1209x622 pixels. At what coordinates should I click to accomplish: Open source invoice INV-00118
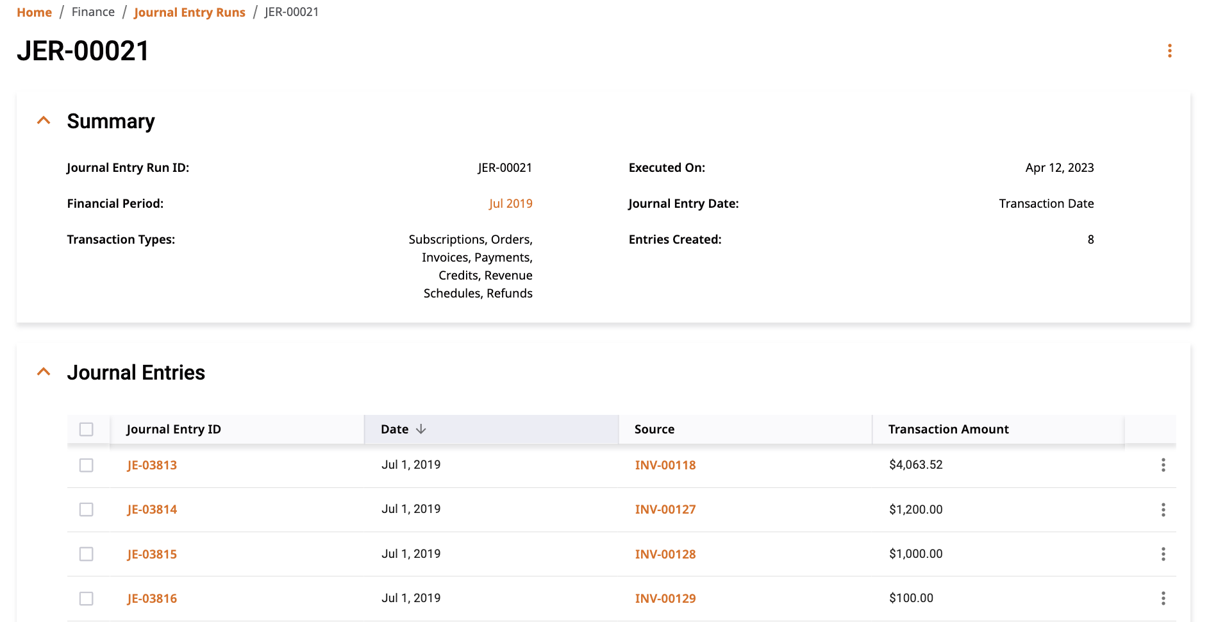point(665,465)
